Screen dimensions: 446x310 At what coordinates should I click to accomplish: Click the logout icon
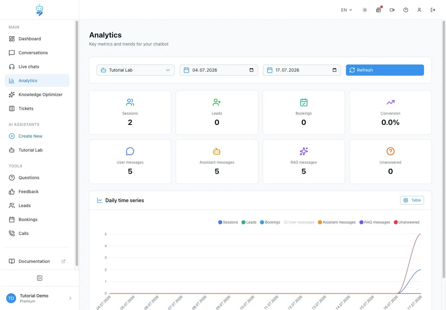click(433, 10)
